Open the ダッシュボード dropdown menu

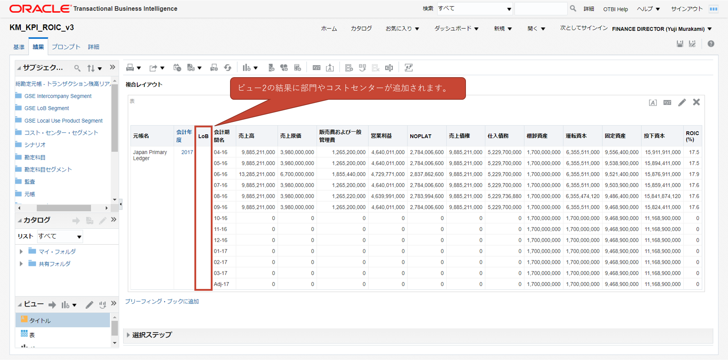click(x=456, y=28)
